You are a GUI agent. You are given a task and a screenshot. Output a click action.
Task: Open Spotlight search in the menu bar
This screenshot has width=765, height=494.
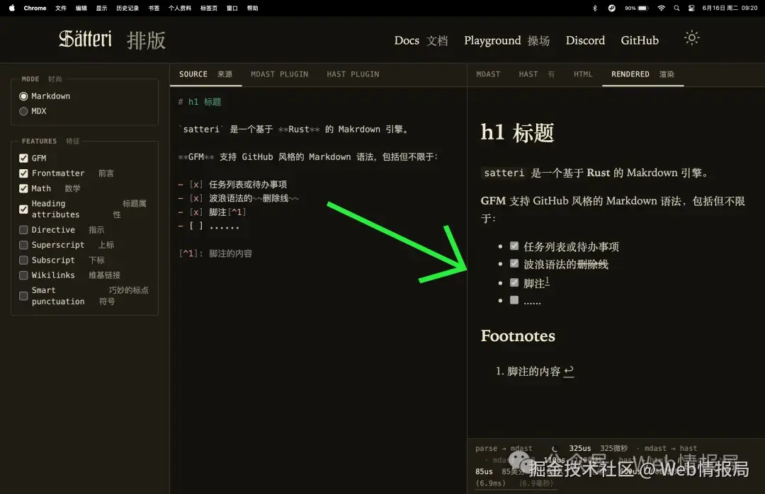pyautogui.click(x=676, y=8)
